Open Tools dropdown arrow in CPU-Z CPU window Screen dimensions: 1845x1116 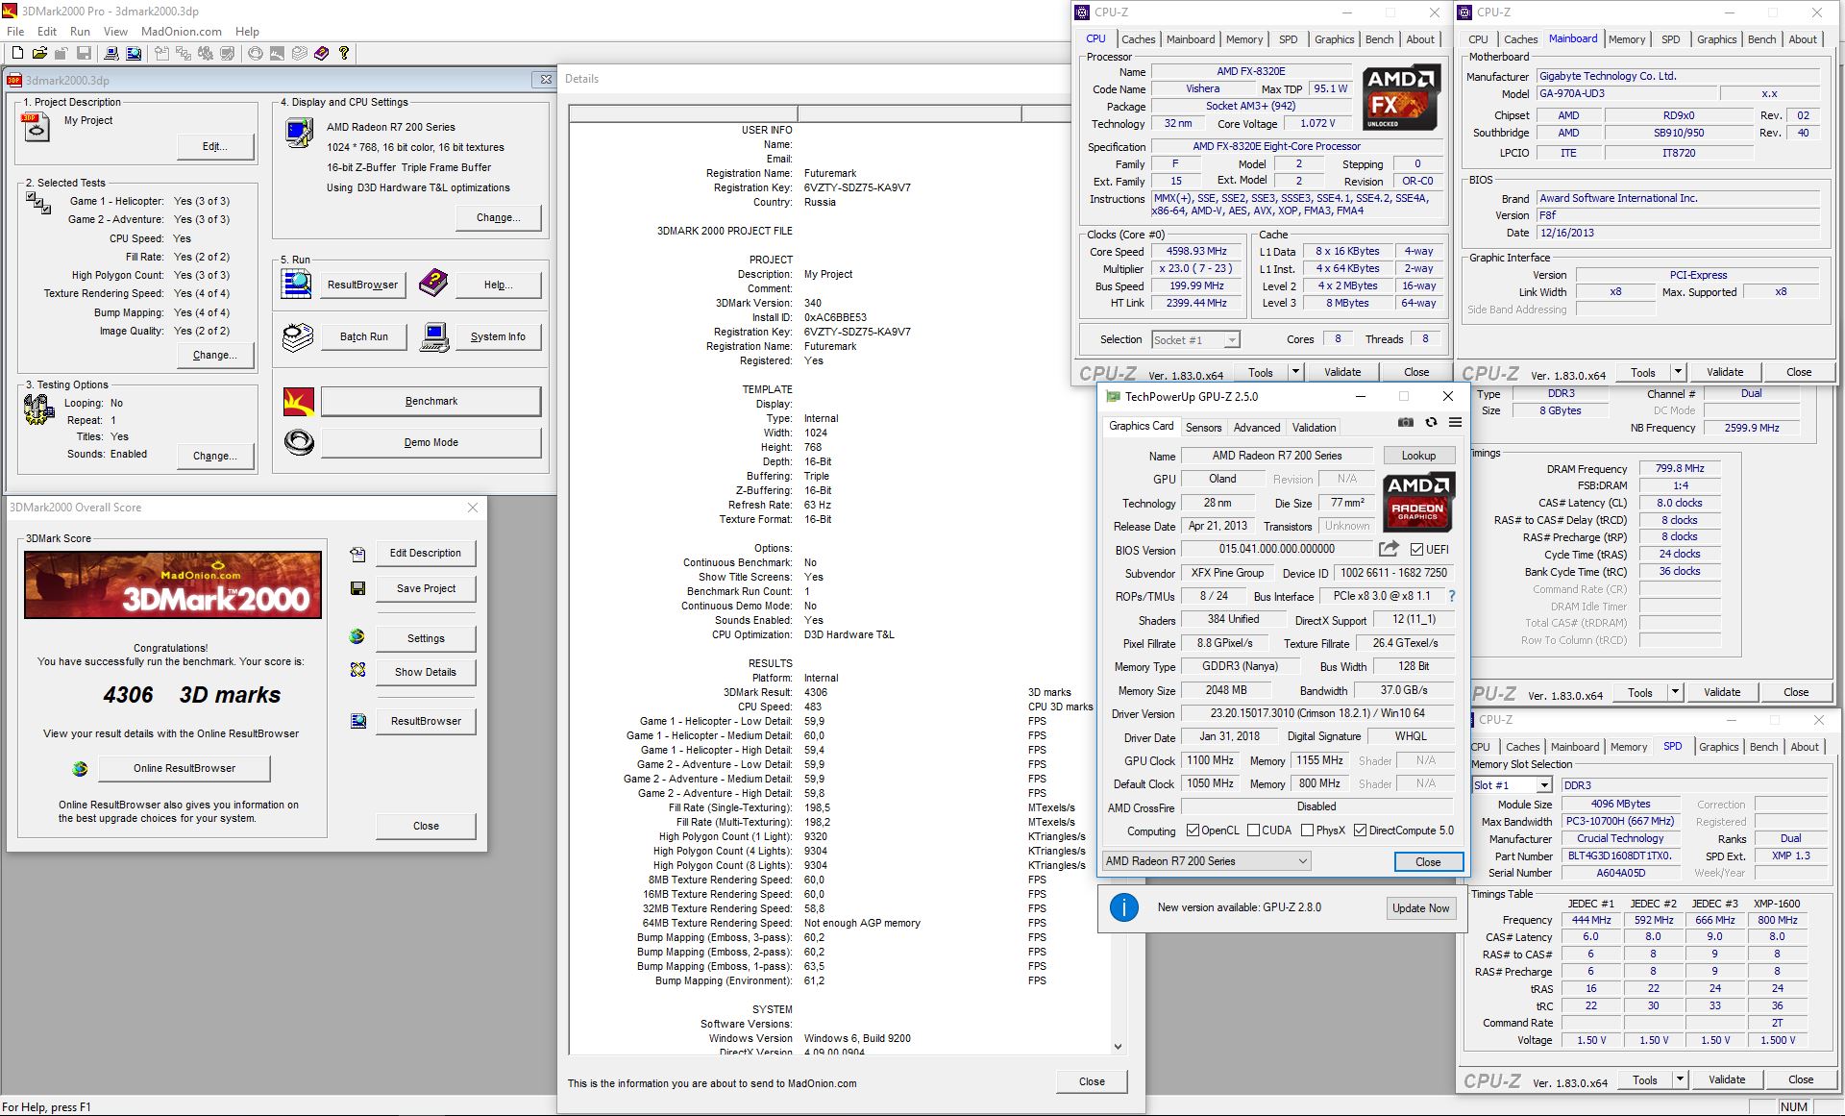(x=1294, y=372)
